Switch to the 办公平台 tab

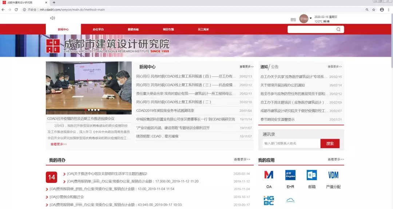[98, 29]
